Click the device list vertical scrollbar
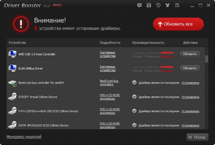 click(x=206, y=59)
